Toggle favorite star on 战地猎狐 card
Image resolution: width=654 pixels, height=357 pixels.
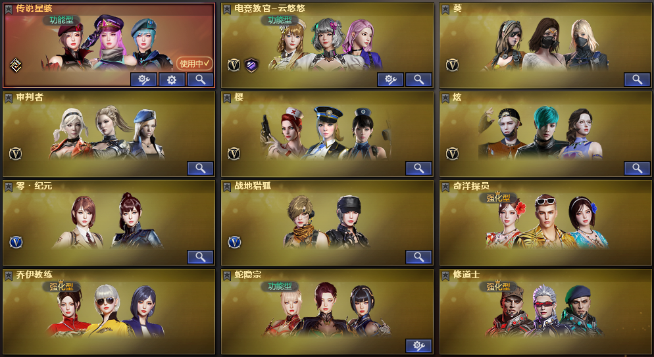[x=227, y=187]
